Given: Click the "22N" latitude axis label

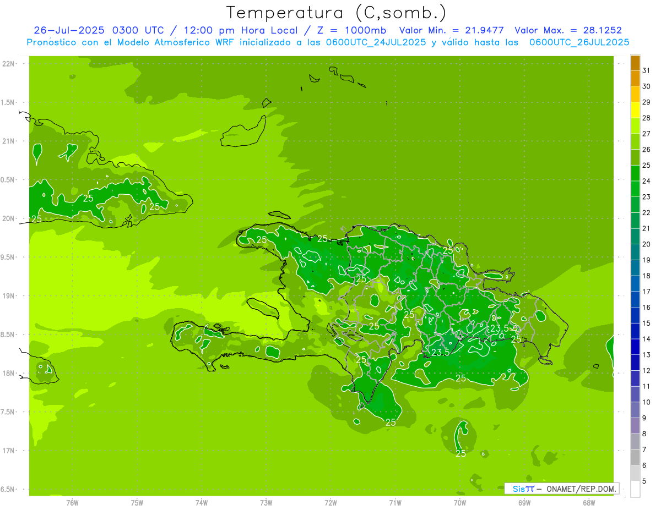Looking at the screenshot, I should click(9, 64).
